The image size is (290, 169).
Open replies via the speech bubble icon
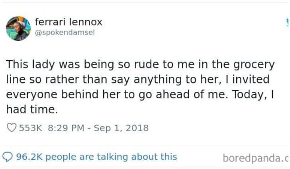point(8,157)
